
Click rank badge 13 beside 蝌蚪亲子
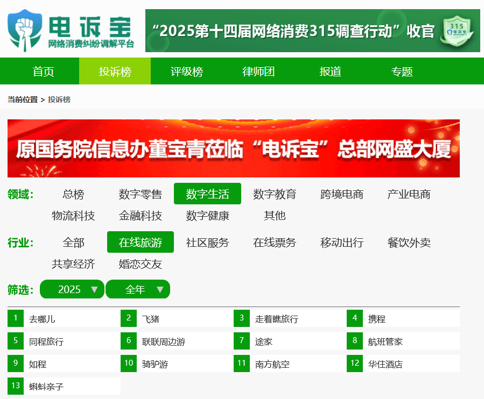(x=16, y=386)
